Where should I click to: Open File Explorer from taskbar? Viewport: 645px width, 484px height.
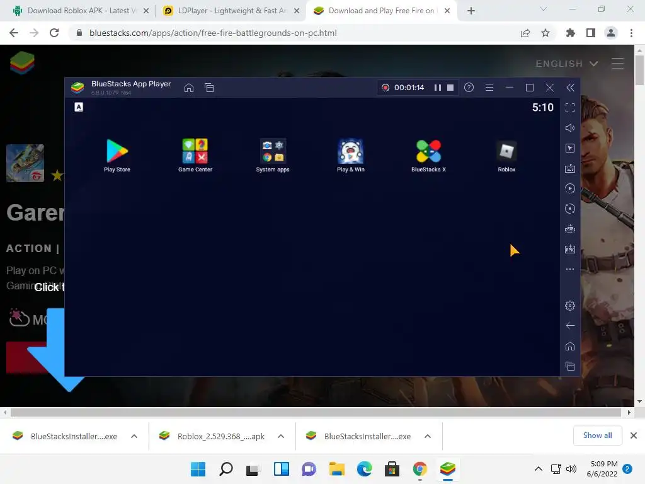tap(336, 469)
